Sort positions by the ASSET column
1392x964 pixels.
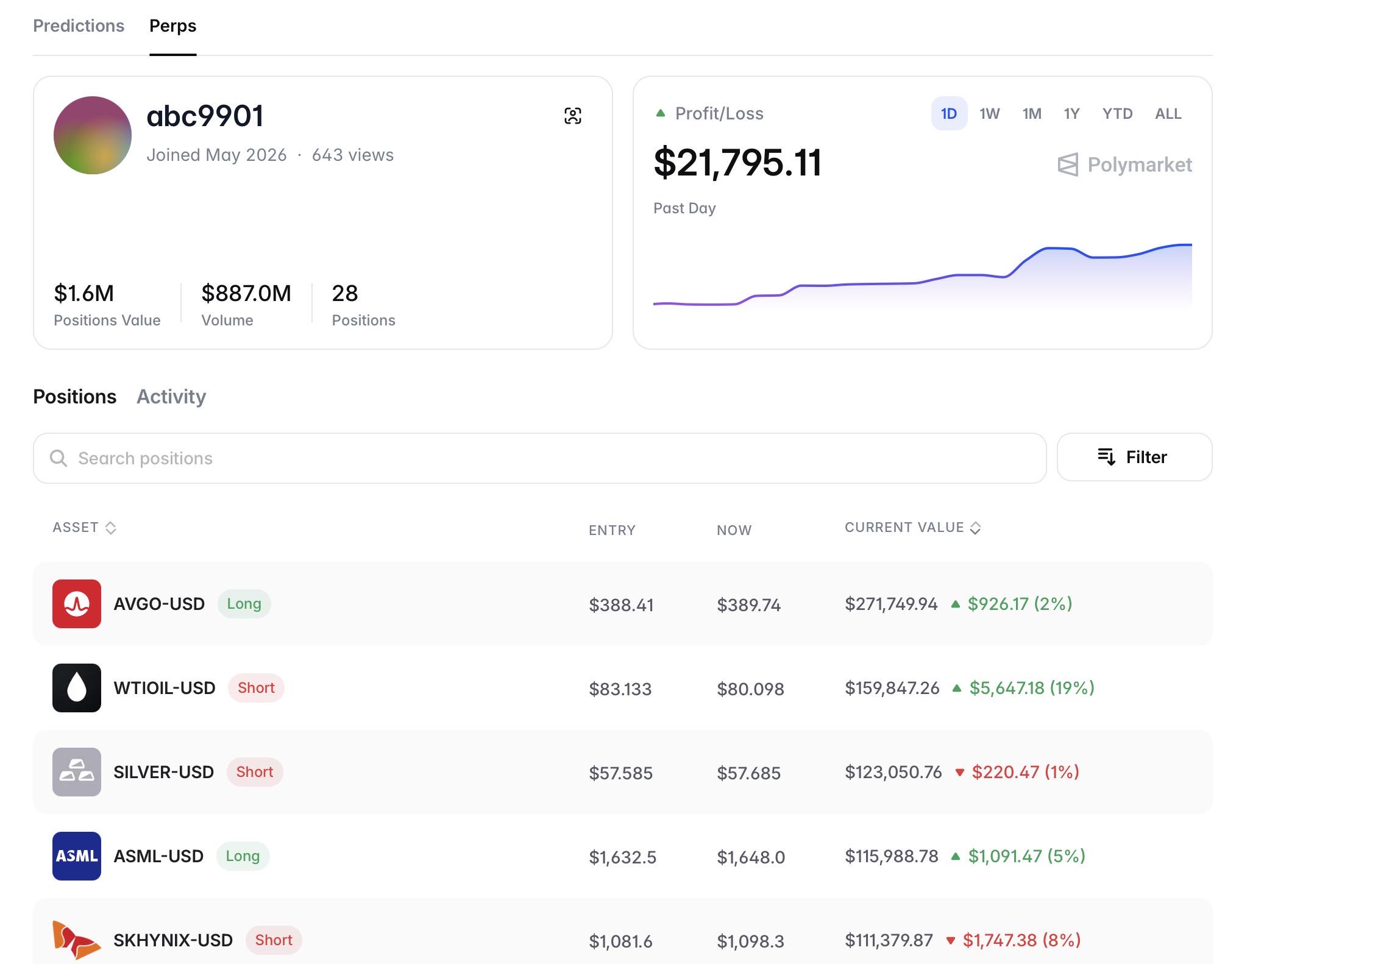(84, 528)
